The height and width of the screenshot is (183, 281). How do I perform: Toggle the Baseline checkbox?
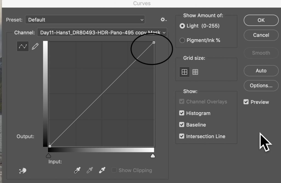tap(182, 125)
